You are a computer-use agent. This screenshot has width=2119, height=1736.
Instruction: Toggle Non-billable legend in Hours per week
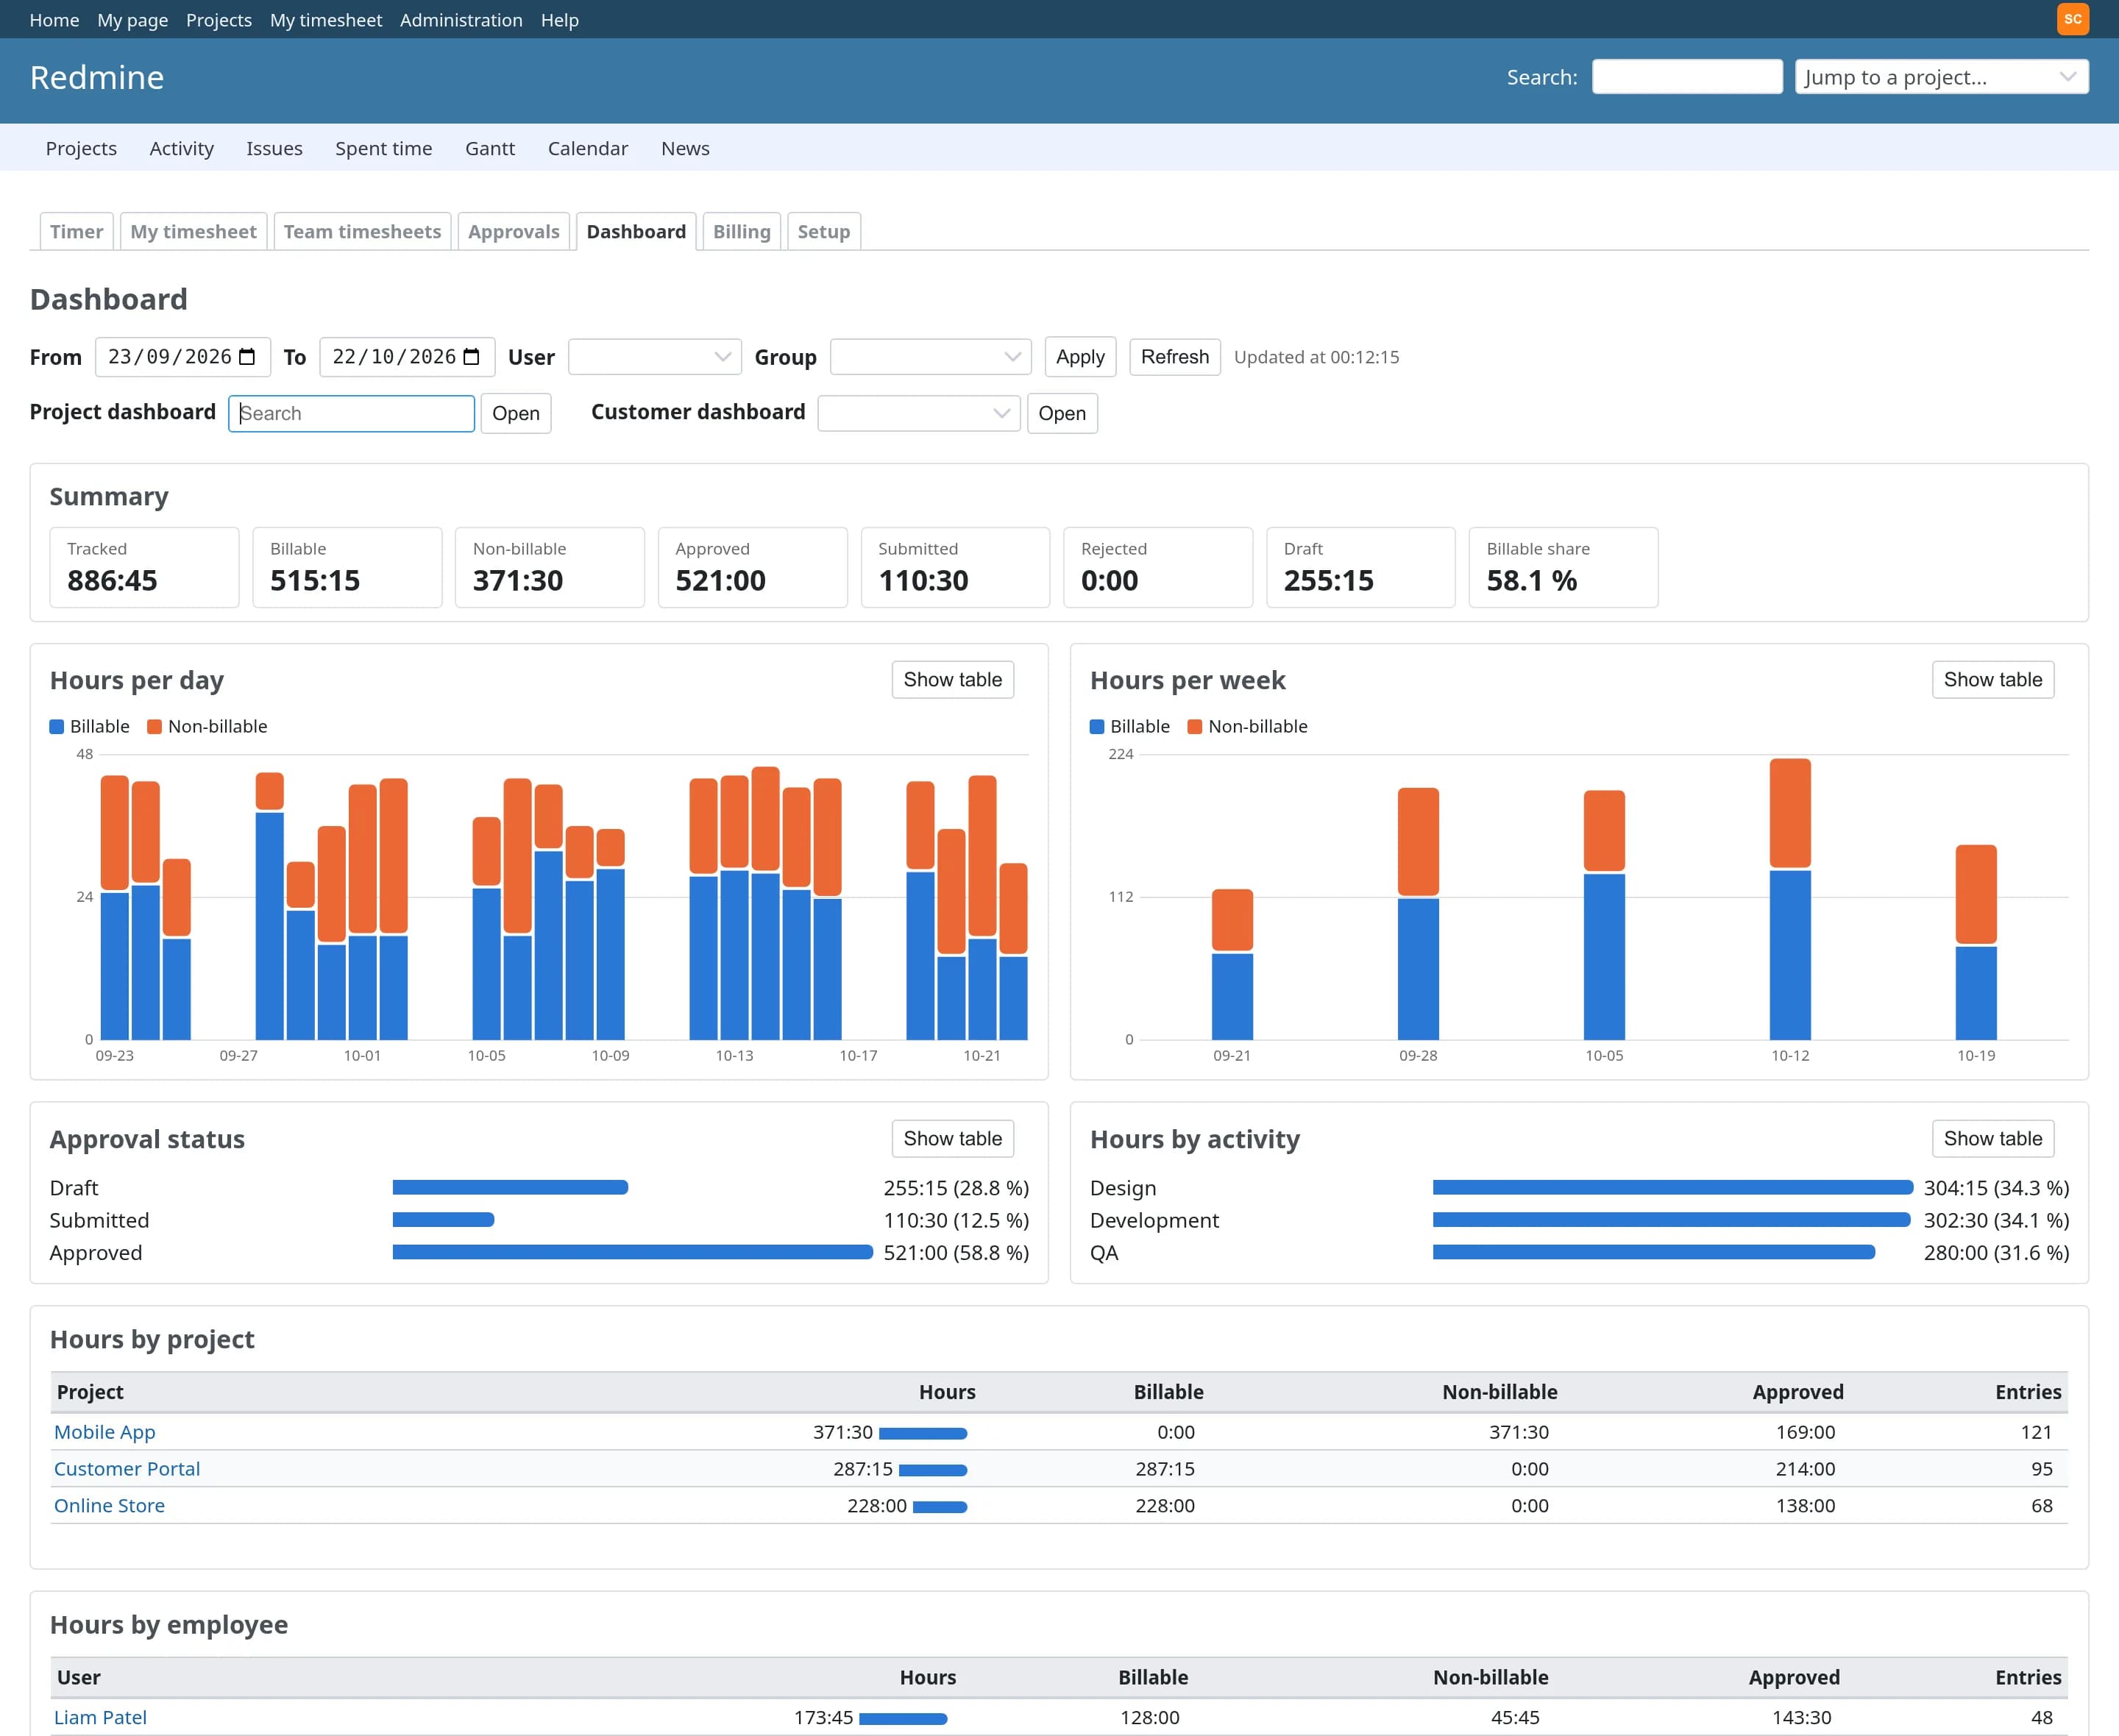click(x=1247, y=726)
